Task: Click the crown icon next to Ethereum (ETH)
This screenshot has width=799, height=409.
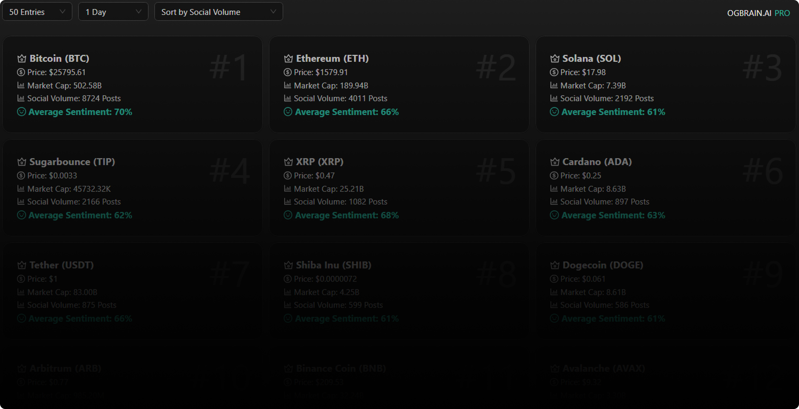Action: point(288,58)
